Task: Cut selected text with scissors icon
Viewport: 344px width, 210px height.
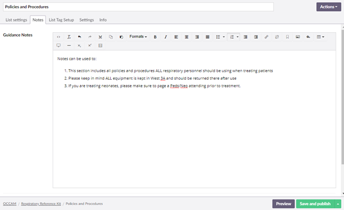Action: tap(100, 37)
